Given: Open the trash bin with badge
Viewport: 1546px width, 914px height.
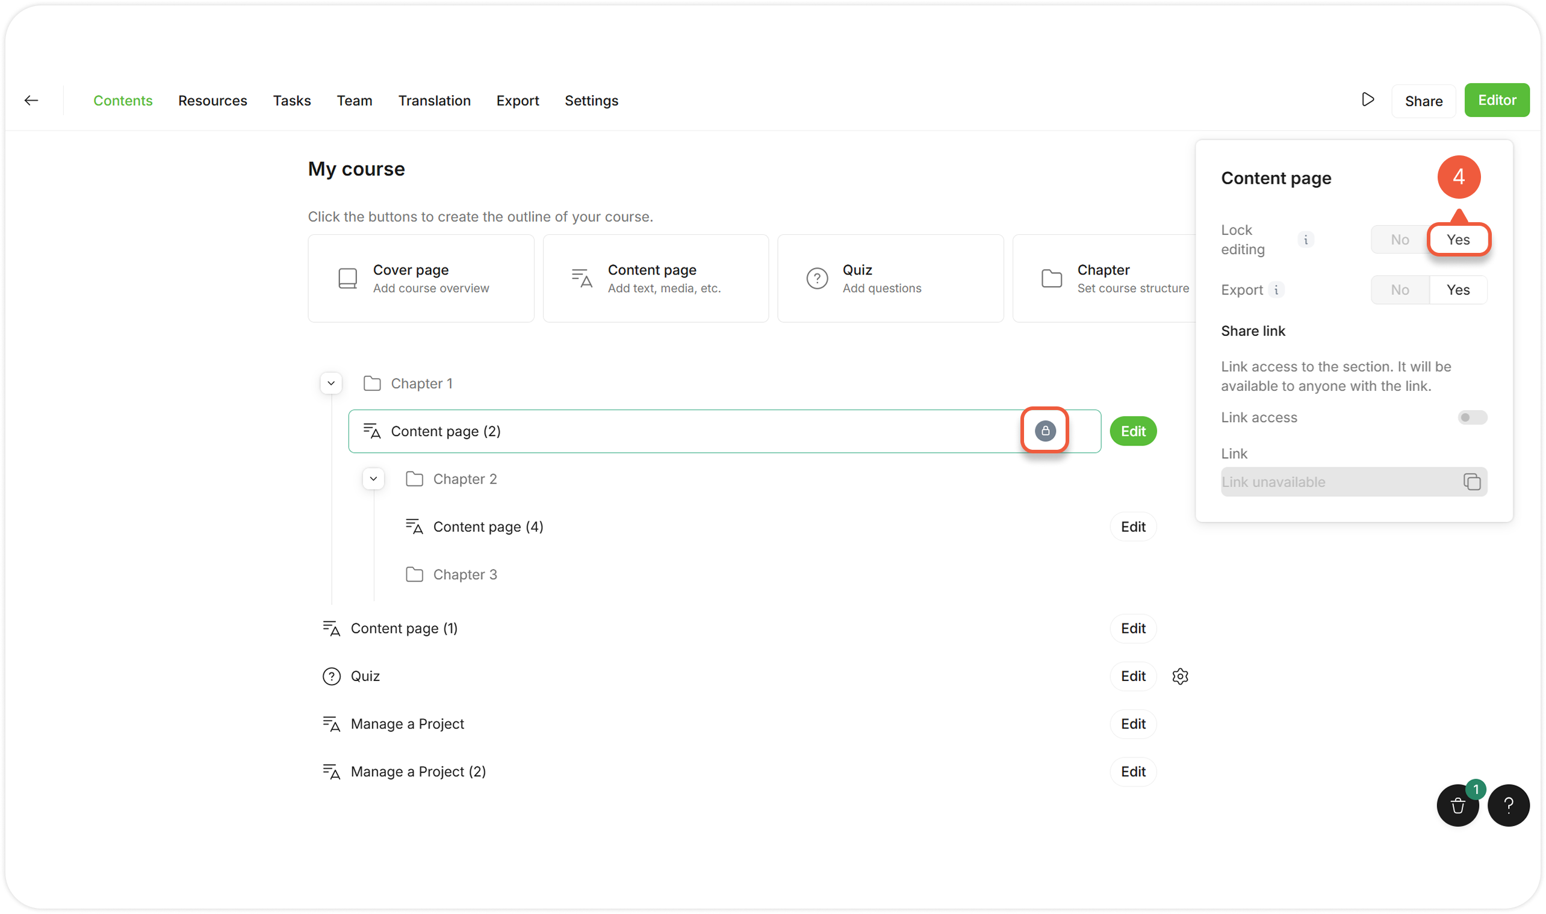Looking at the screenshot, I should pyautogui.click(x=1458, y=805).
